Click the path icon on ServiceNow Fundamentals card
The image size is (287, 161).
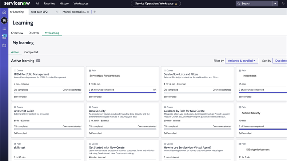90,70
